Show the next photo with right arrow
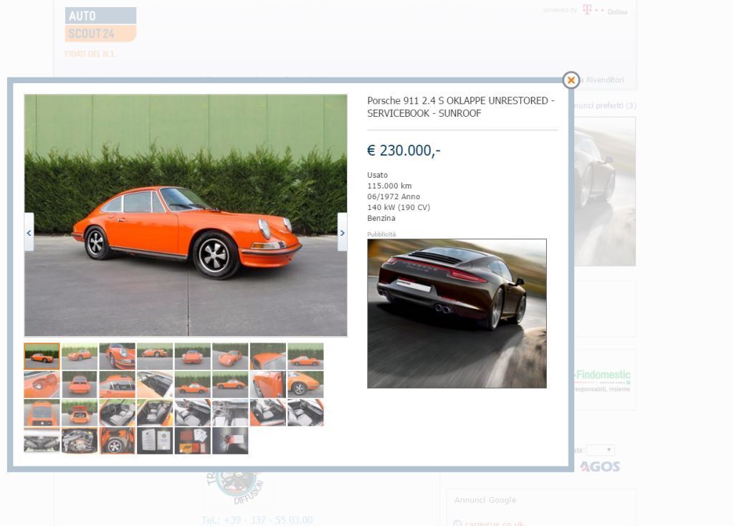 [342, 232]
